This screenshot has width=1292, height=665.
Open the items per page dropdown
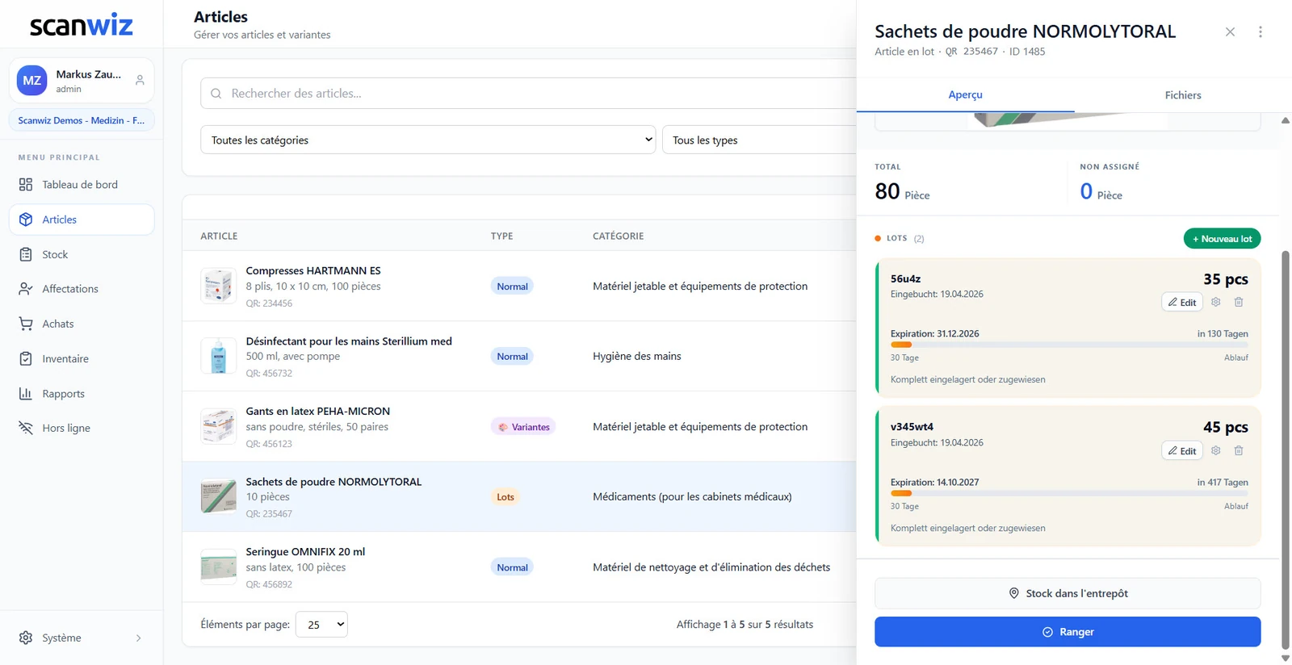click(321, 624)
